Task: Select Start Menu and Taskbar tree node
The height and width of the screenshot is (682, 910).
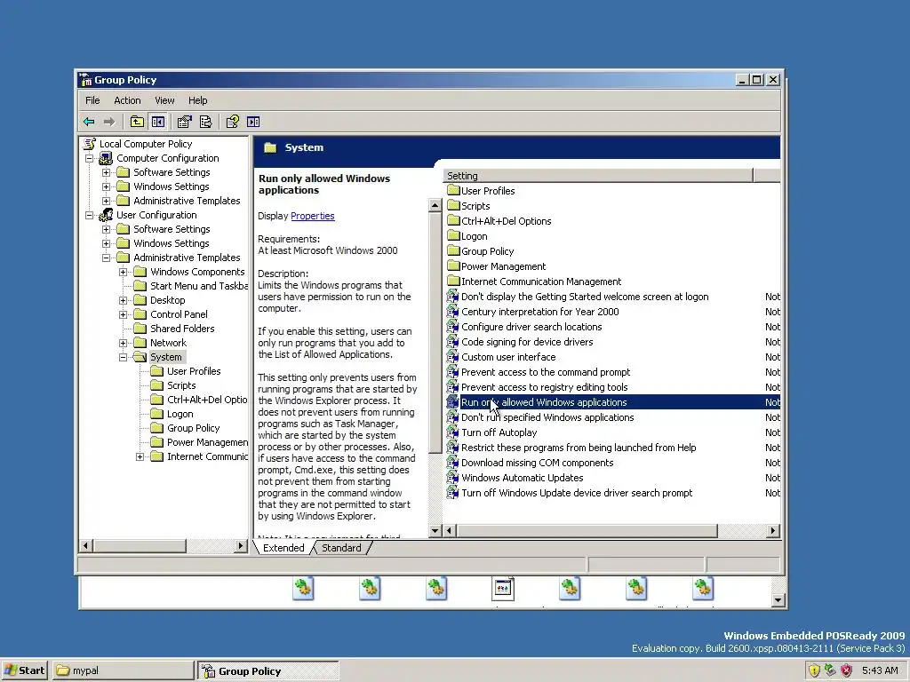Action: [x=198, y=286]
